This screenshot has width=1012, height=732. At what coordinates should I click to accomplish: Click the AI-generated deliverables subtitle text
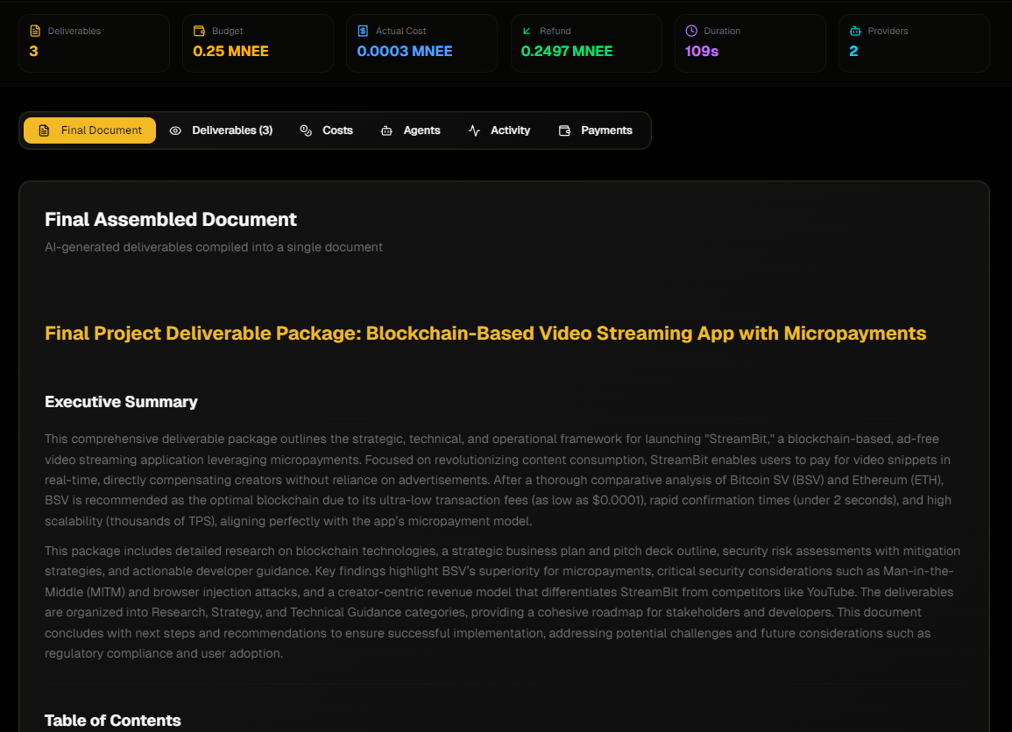click(214, 247)
